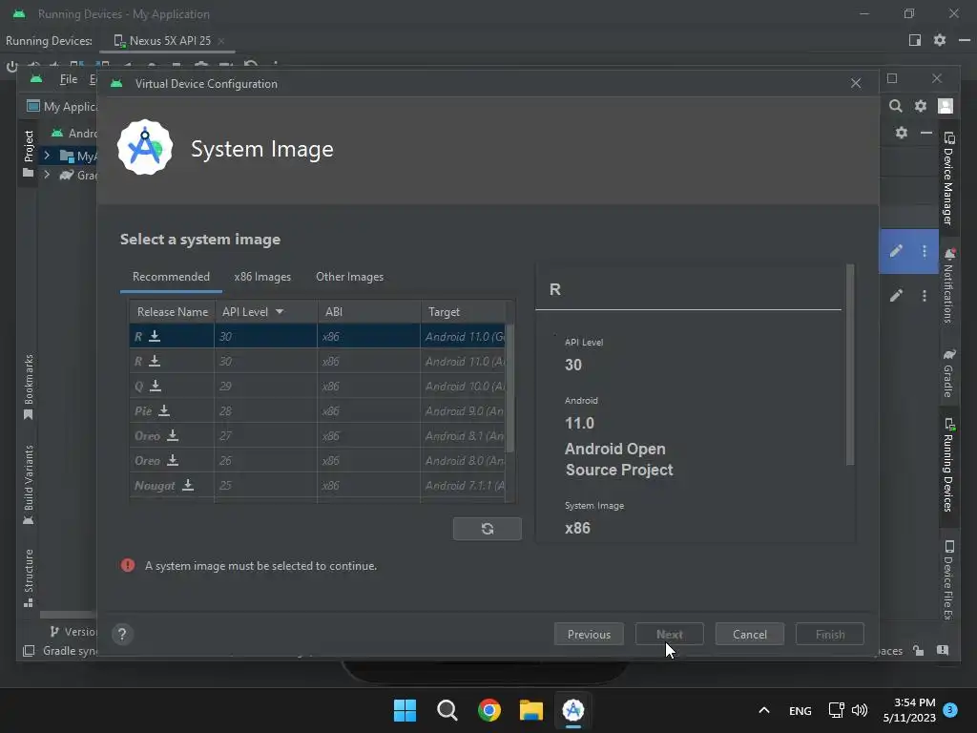977x733 pixels.
Task: Select the Android 10.0 target cell
Action: tap(465, 386)
